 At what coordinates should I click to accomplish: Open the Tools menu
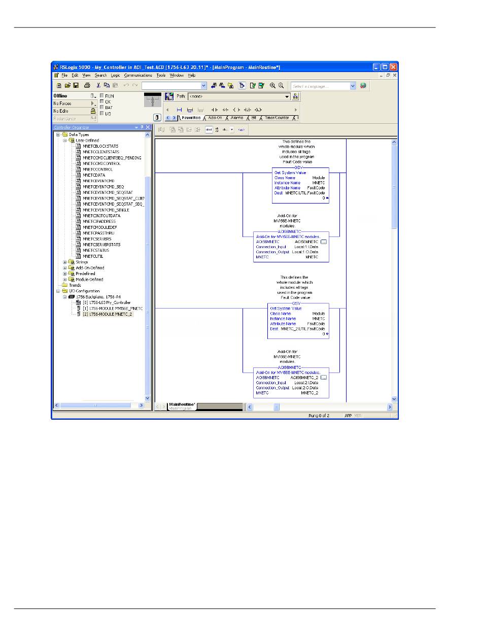(161, 75)
